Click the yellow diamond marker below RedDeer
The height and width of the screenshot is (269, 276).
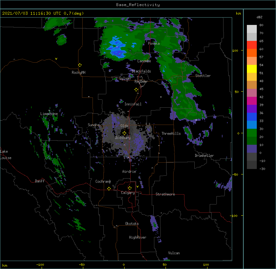click(136, 90)
